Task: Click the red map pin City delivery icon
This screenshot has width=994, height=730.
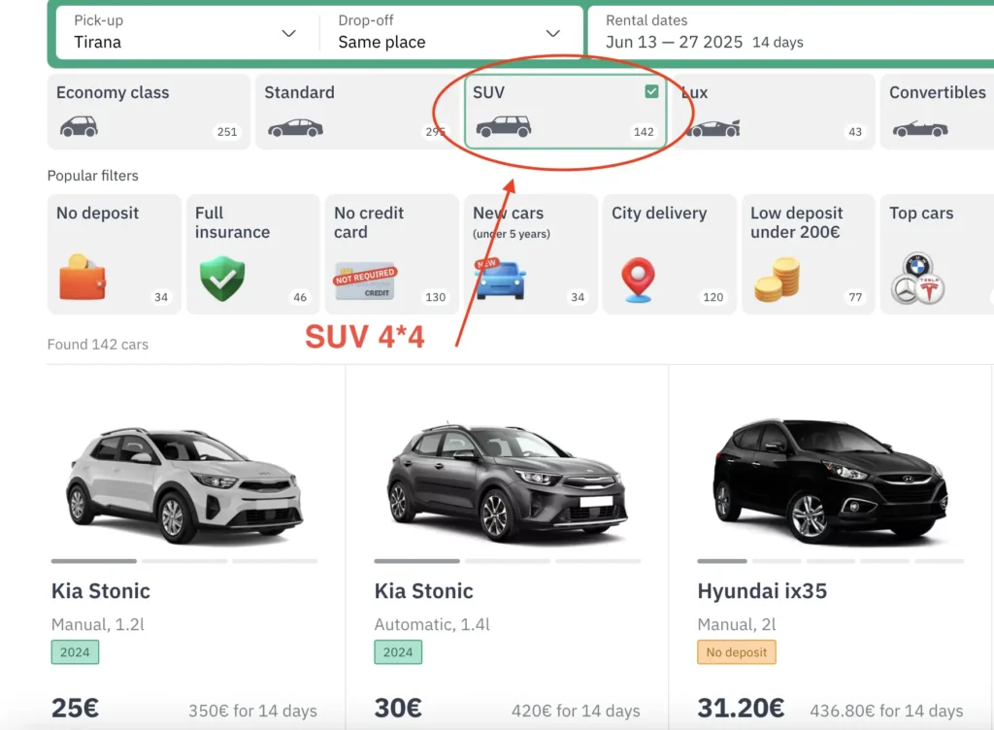Action: [639, 280]
